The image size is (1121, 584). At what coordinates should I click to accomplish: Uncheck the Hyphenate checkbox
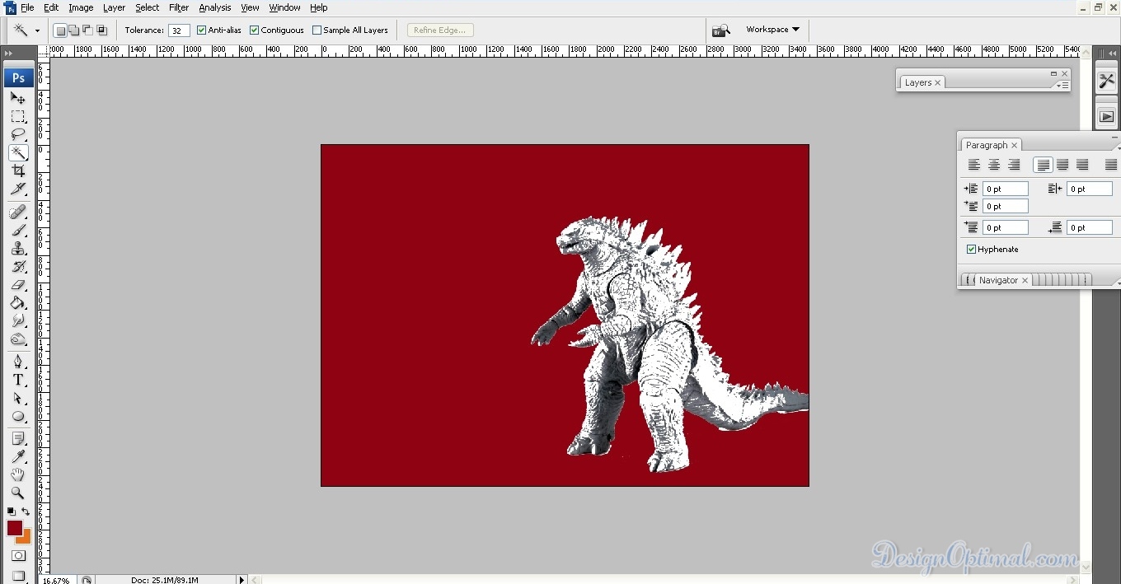(972, 250)
